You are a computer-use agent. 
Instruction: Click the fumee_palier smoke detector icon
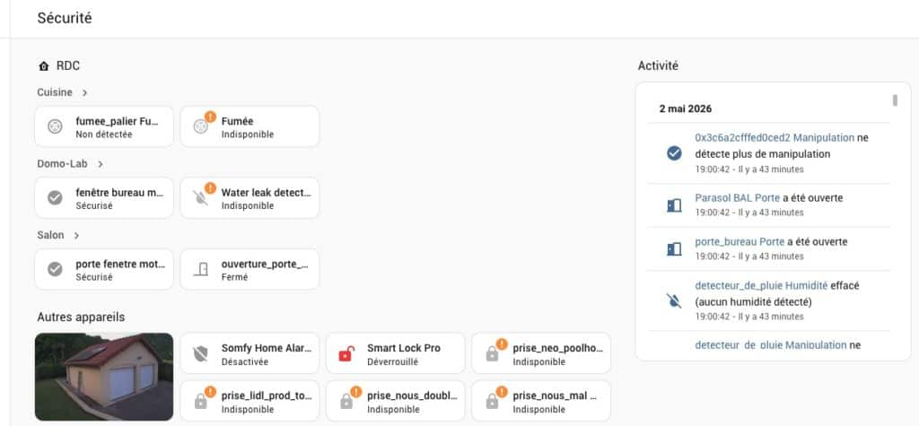point(55,126)
